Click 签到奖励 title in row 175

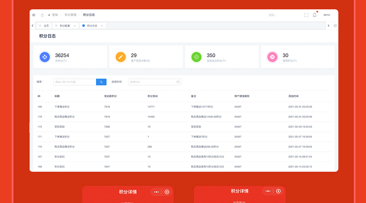(59, 127)
